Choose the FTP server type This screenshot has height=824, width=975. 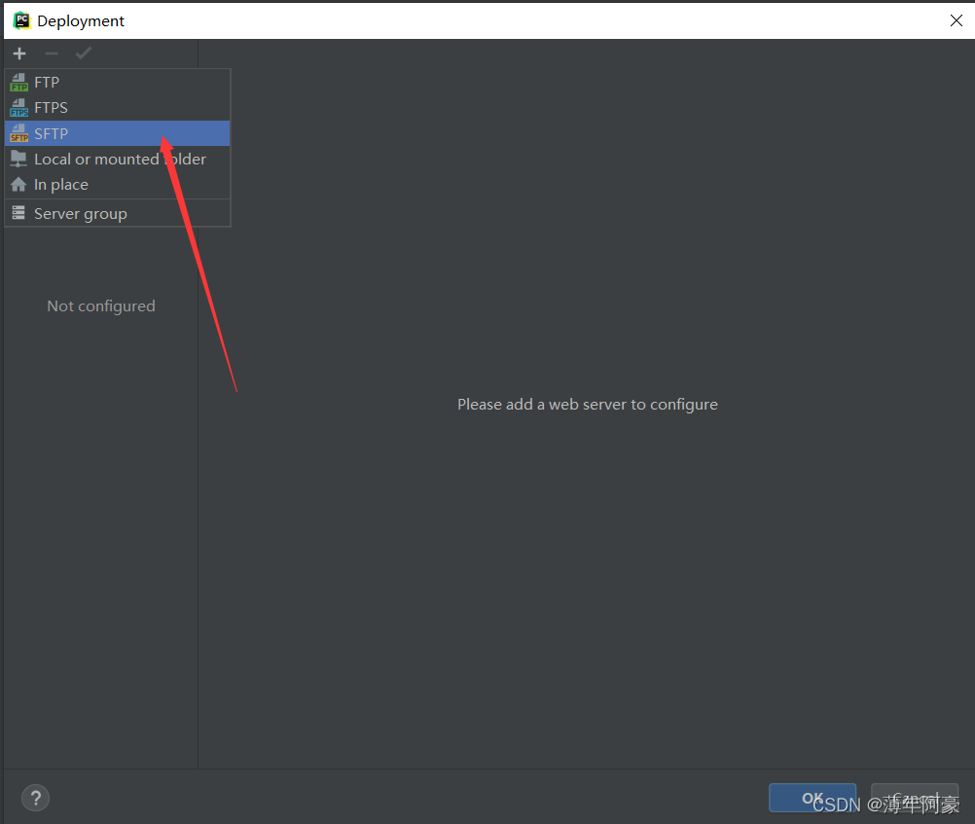coord(118,82)
